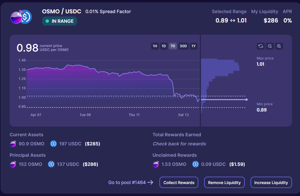Viewport: 300px width, 196px height.
Task: Zoom in the liquidity depth chart
Action: coord(279,46)
